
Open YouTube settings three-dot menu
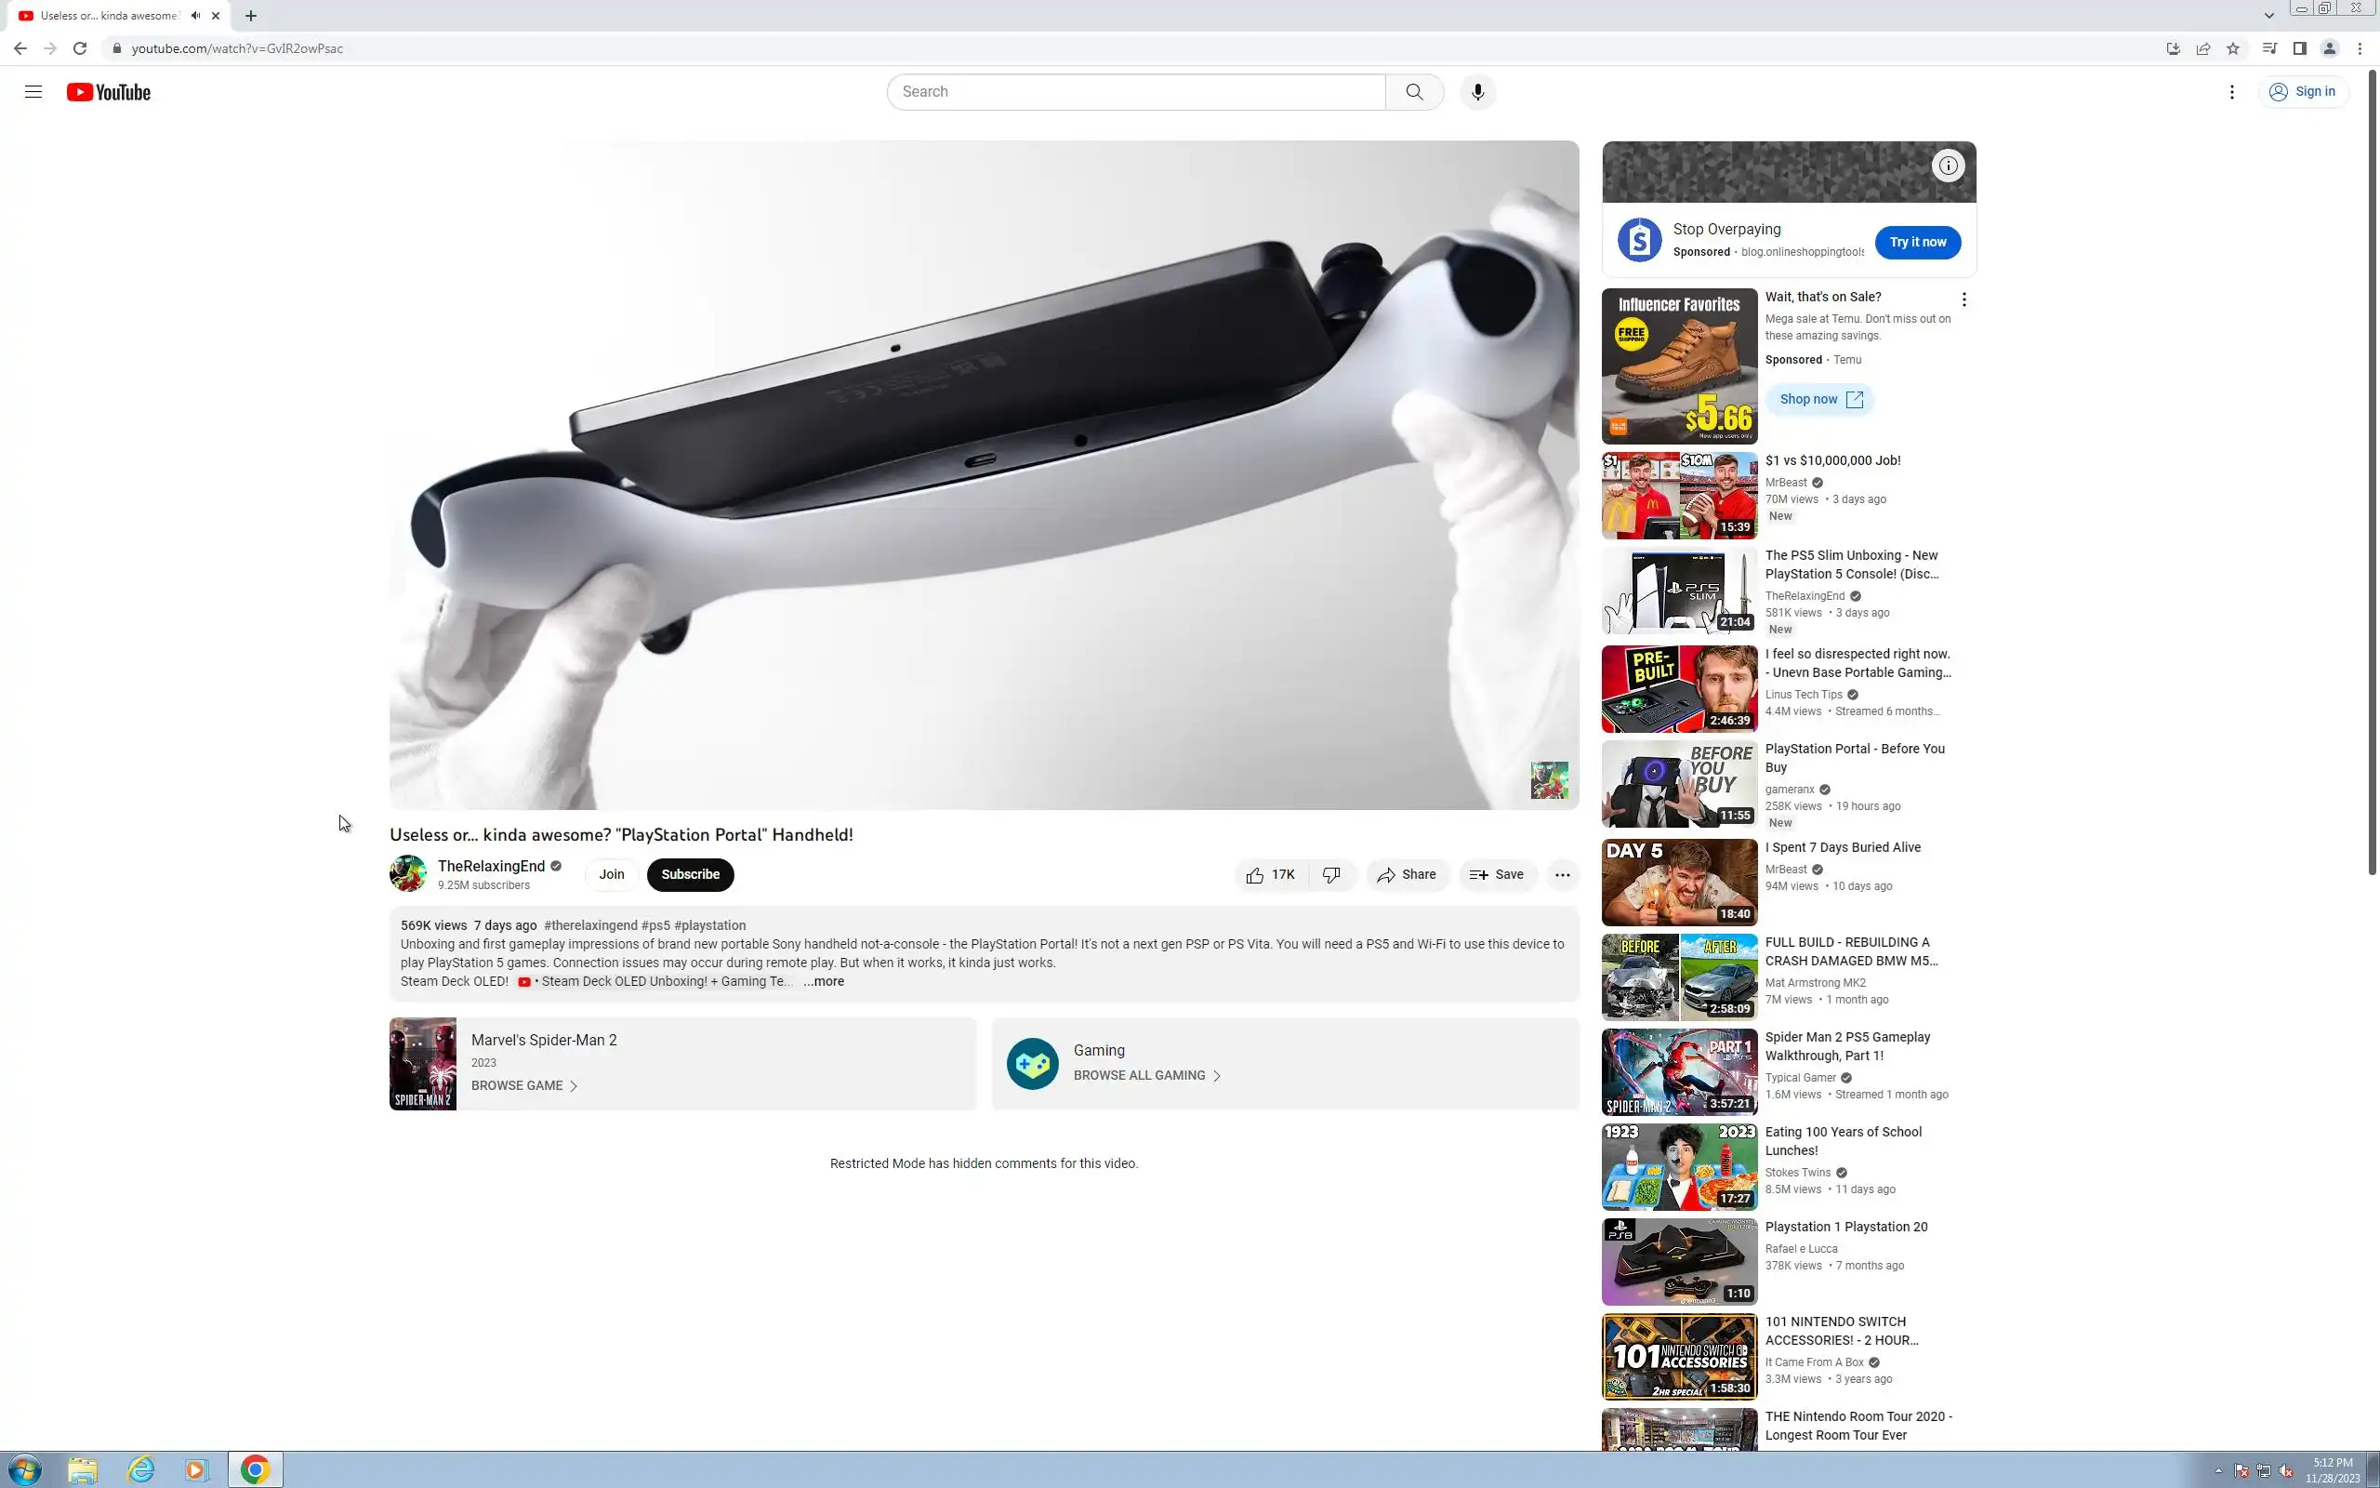coord(2230,91)
